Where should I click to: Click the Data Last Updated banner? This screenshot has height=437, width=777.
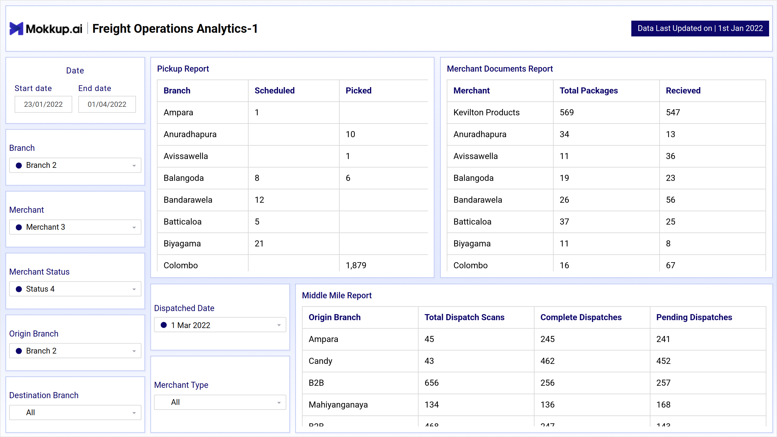click(700, 29)
